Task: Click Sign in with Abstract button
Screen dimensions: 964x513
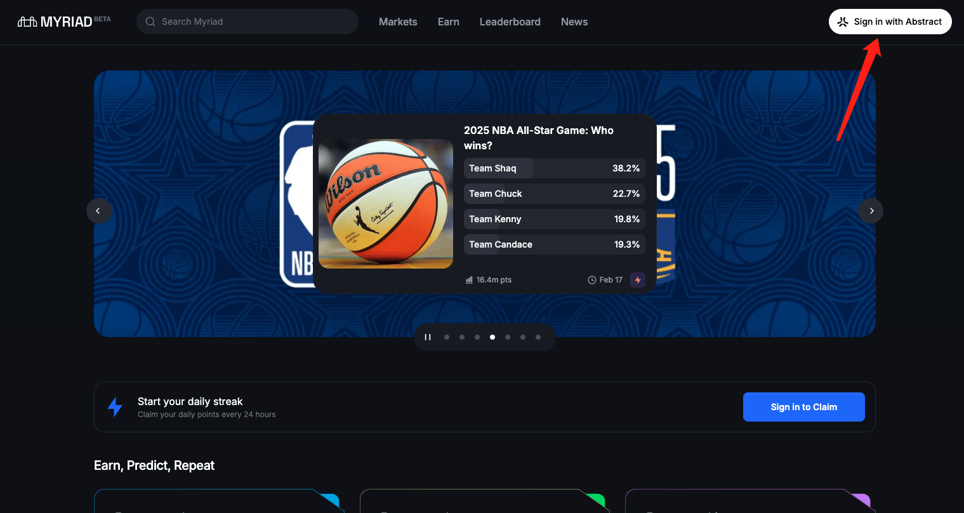Action: (x=890, y=22)
